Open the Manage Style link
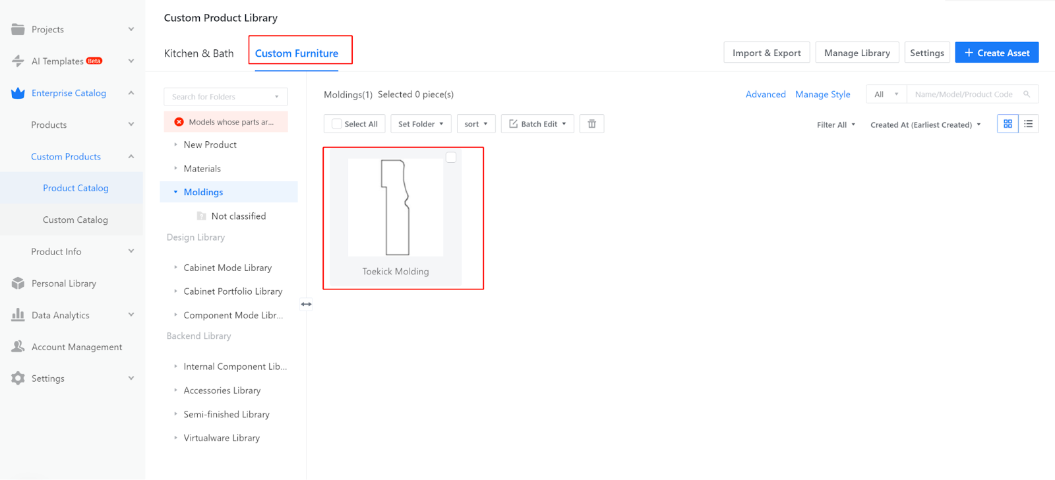1055x480 pixels. pos(822,94)
